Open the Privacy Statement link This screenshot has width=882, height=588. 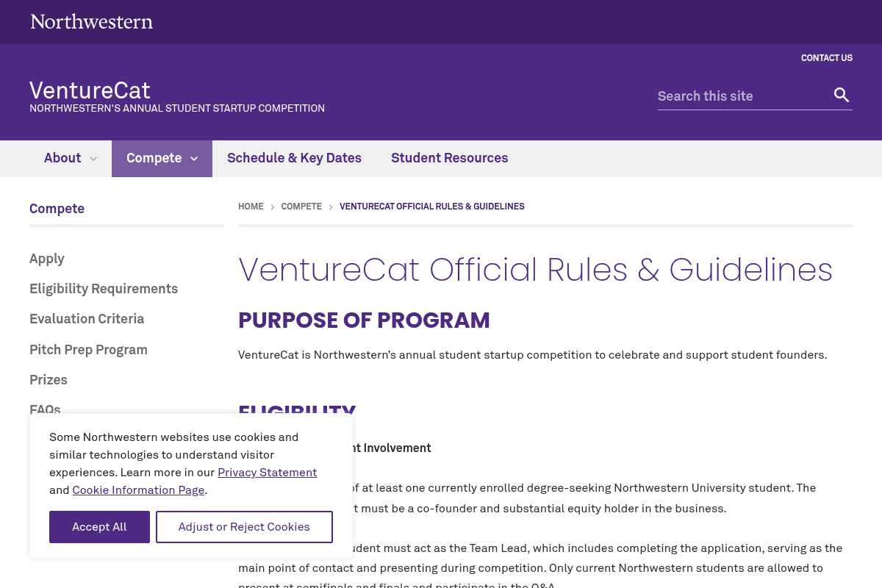pyautogui.click(x=267, y=473)
